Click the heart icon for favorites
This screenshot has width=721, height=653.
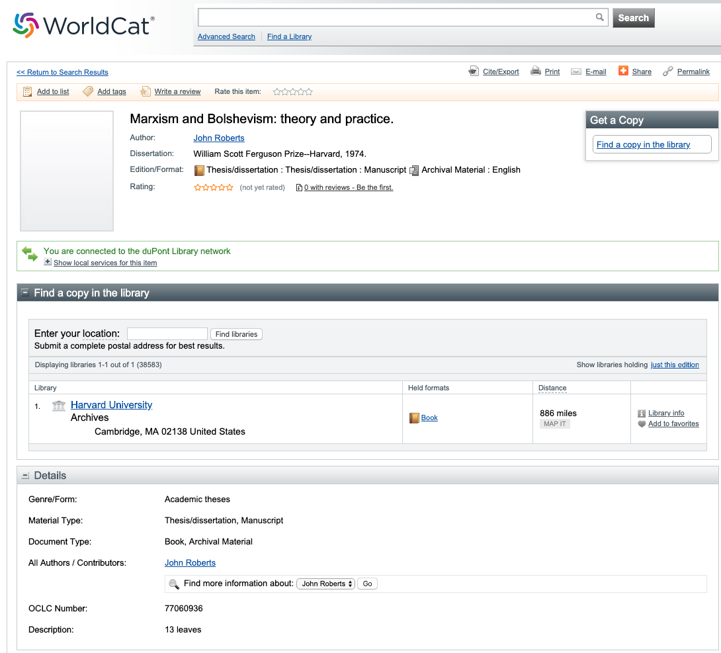tap(642, 424)
